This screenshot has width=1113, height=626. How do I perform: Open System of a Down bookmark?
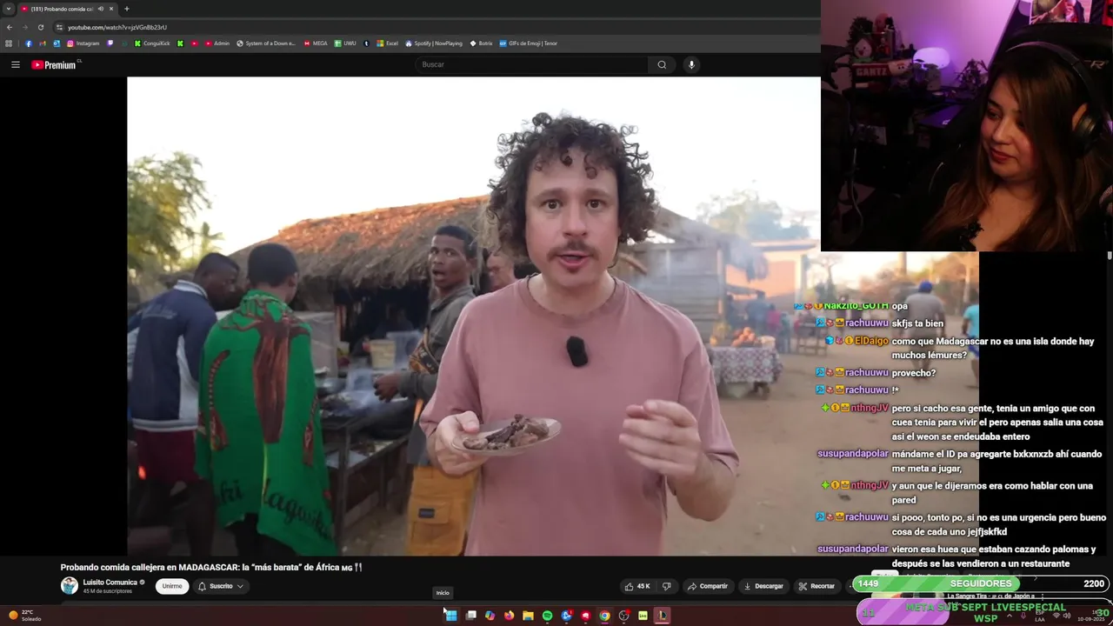tap(266, 43)
